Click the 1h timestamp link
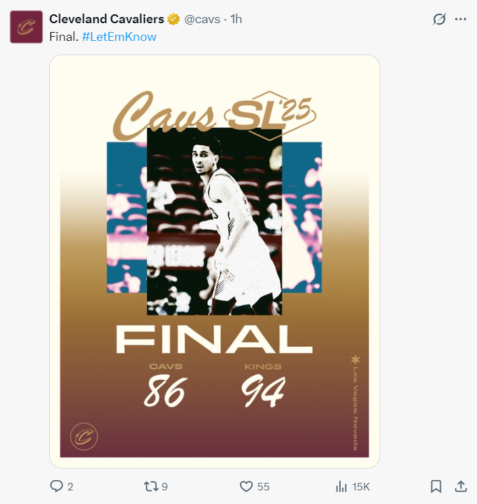The image size is (477, 504). click(236, 19)
